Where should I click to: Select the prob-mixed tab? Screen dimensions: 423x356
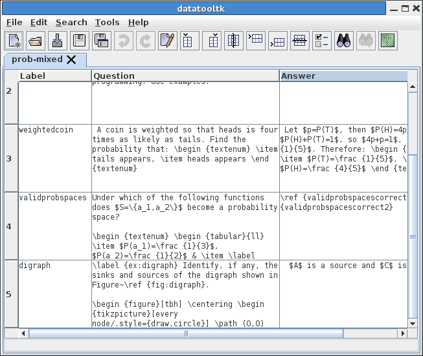pos(37,59)
